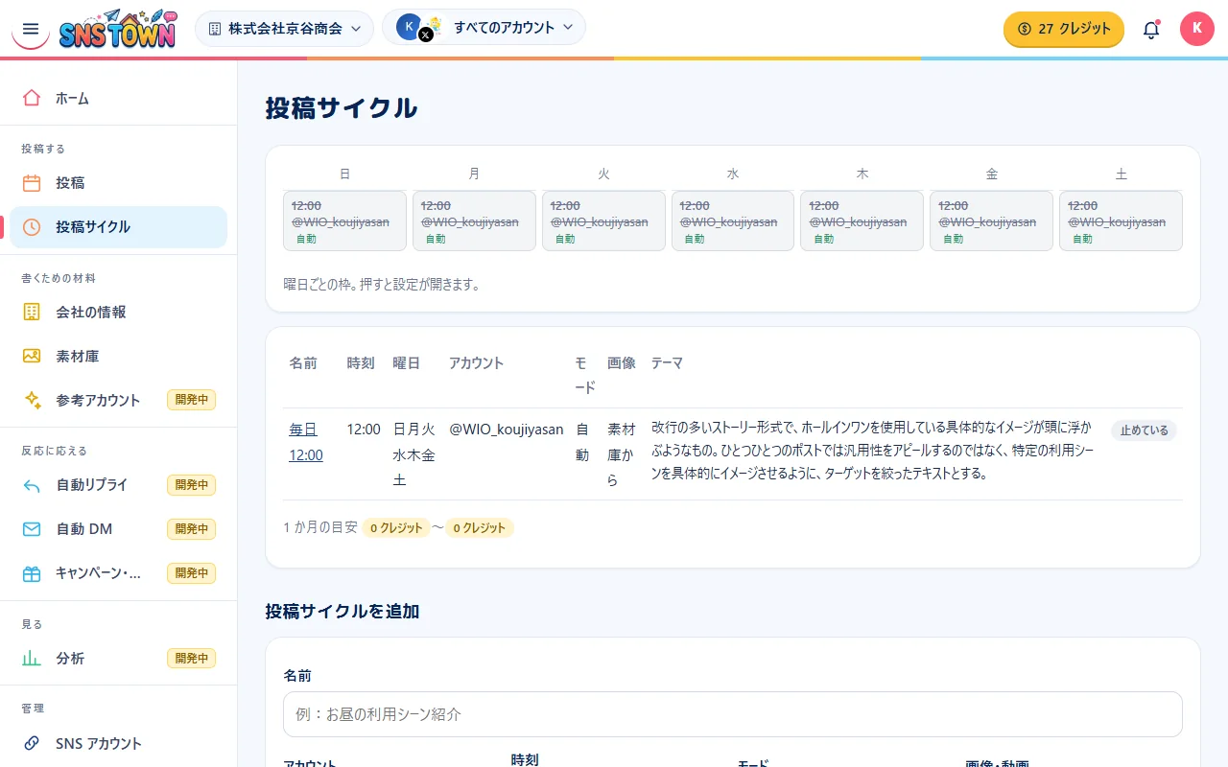Click the envelope icon for 自動 DM
This screenshot has height=767, width=1228.
(x=32, y=529)
